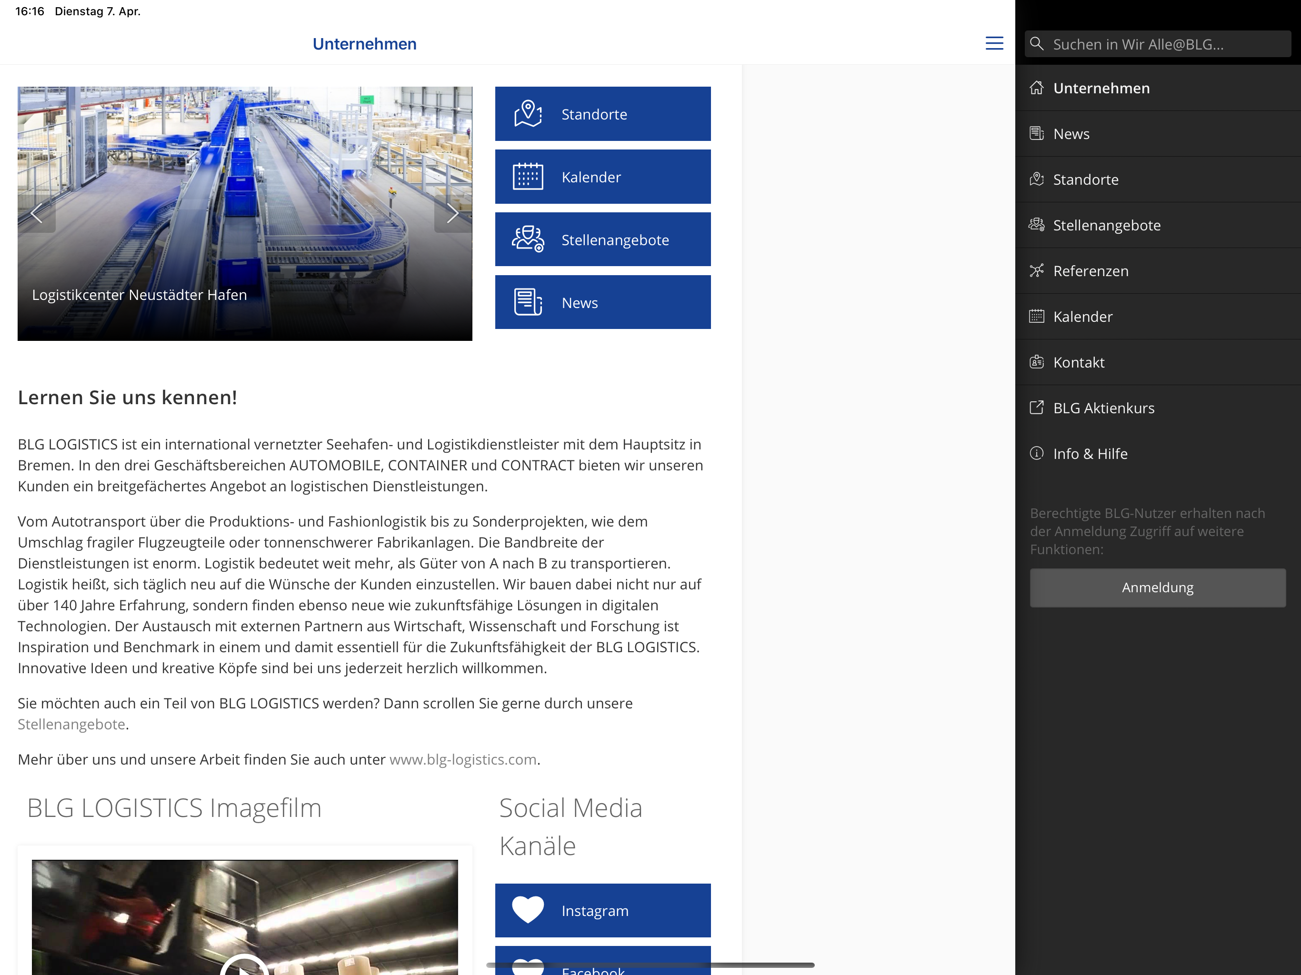Viewport: 1301px width, 975px height.
Task: Select Info & Hilfe in the sidebar
Action: (1158, 453)
